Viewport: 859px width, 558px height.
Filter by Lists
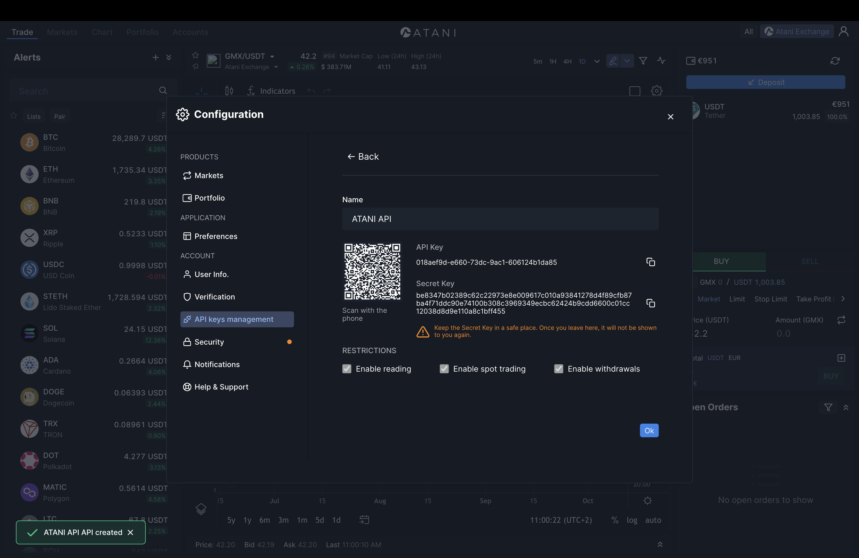34,116
